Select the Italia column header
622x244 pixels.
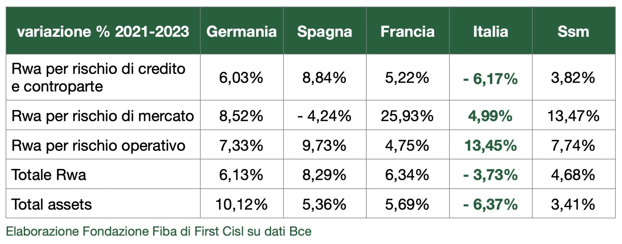point(490,32)
